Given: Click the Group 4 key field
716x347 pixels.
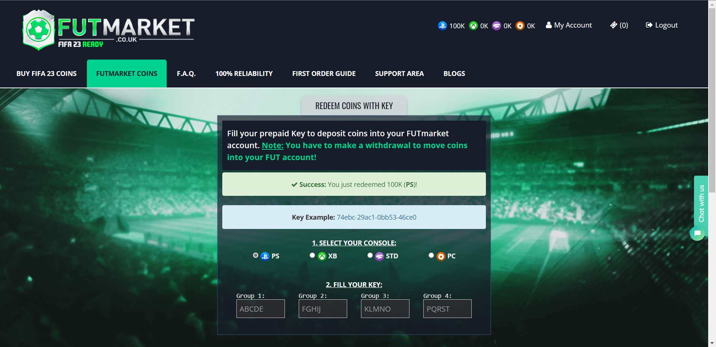Looking at the screenshot, I should click(447, 309).
